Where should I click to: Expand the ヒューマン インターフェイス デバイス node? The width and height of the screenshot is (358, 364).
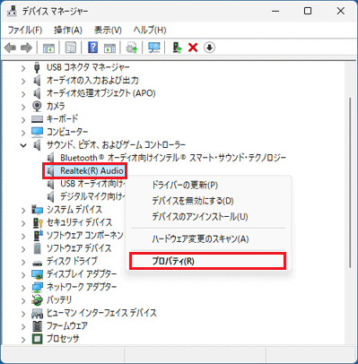click(x=23, y=314)
